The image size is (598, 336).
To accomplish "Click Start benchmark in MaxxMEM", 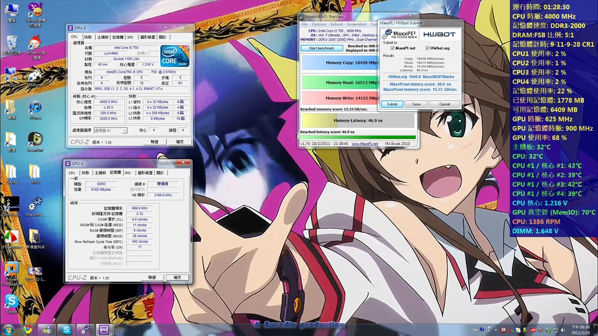I will [x=322, y=48].
